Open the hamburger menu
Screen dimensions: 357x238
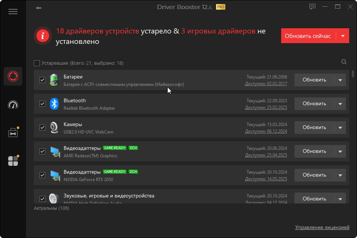[x=13, y=12]
